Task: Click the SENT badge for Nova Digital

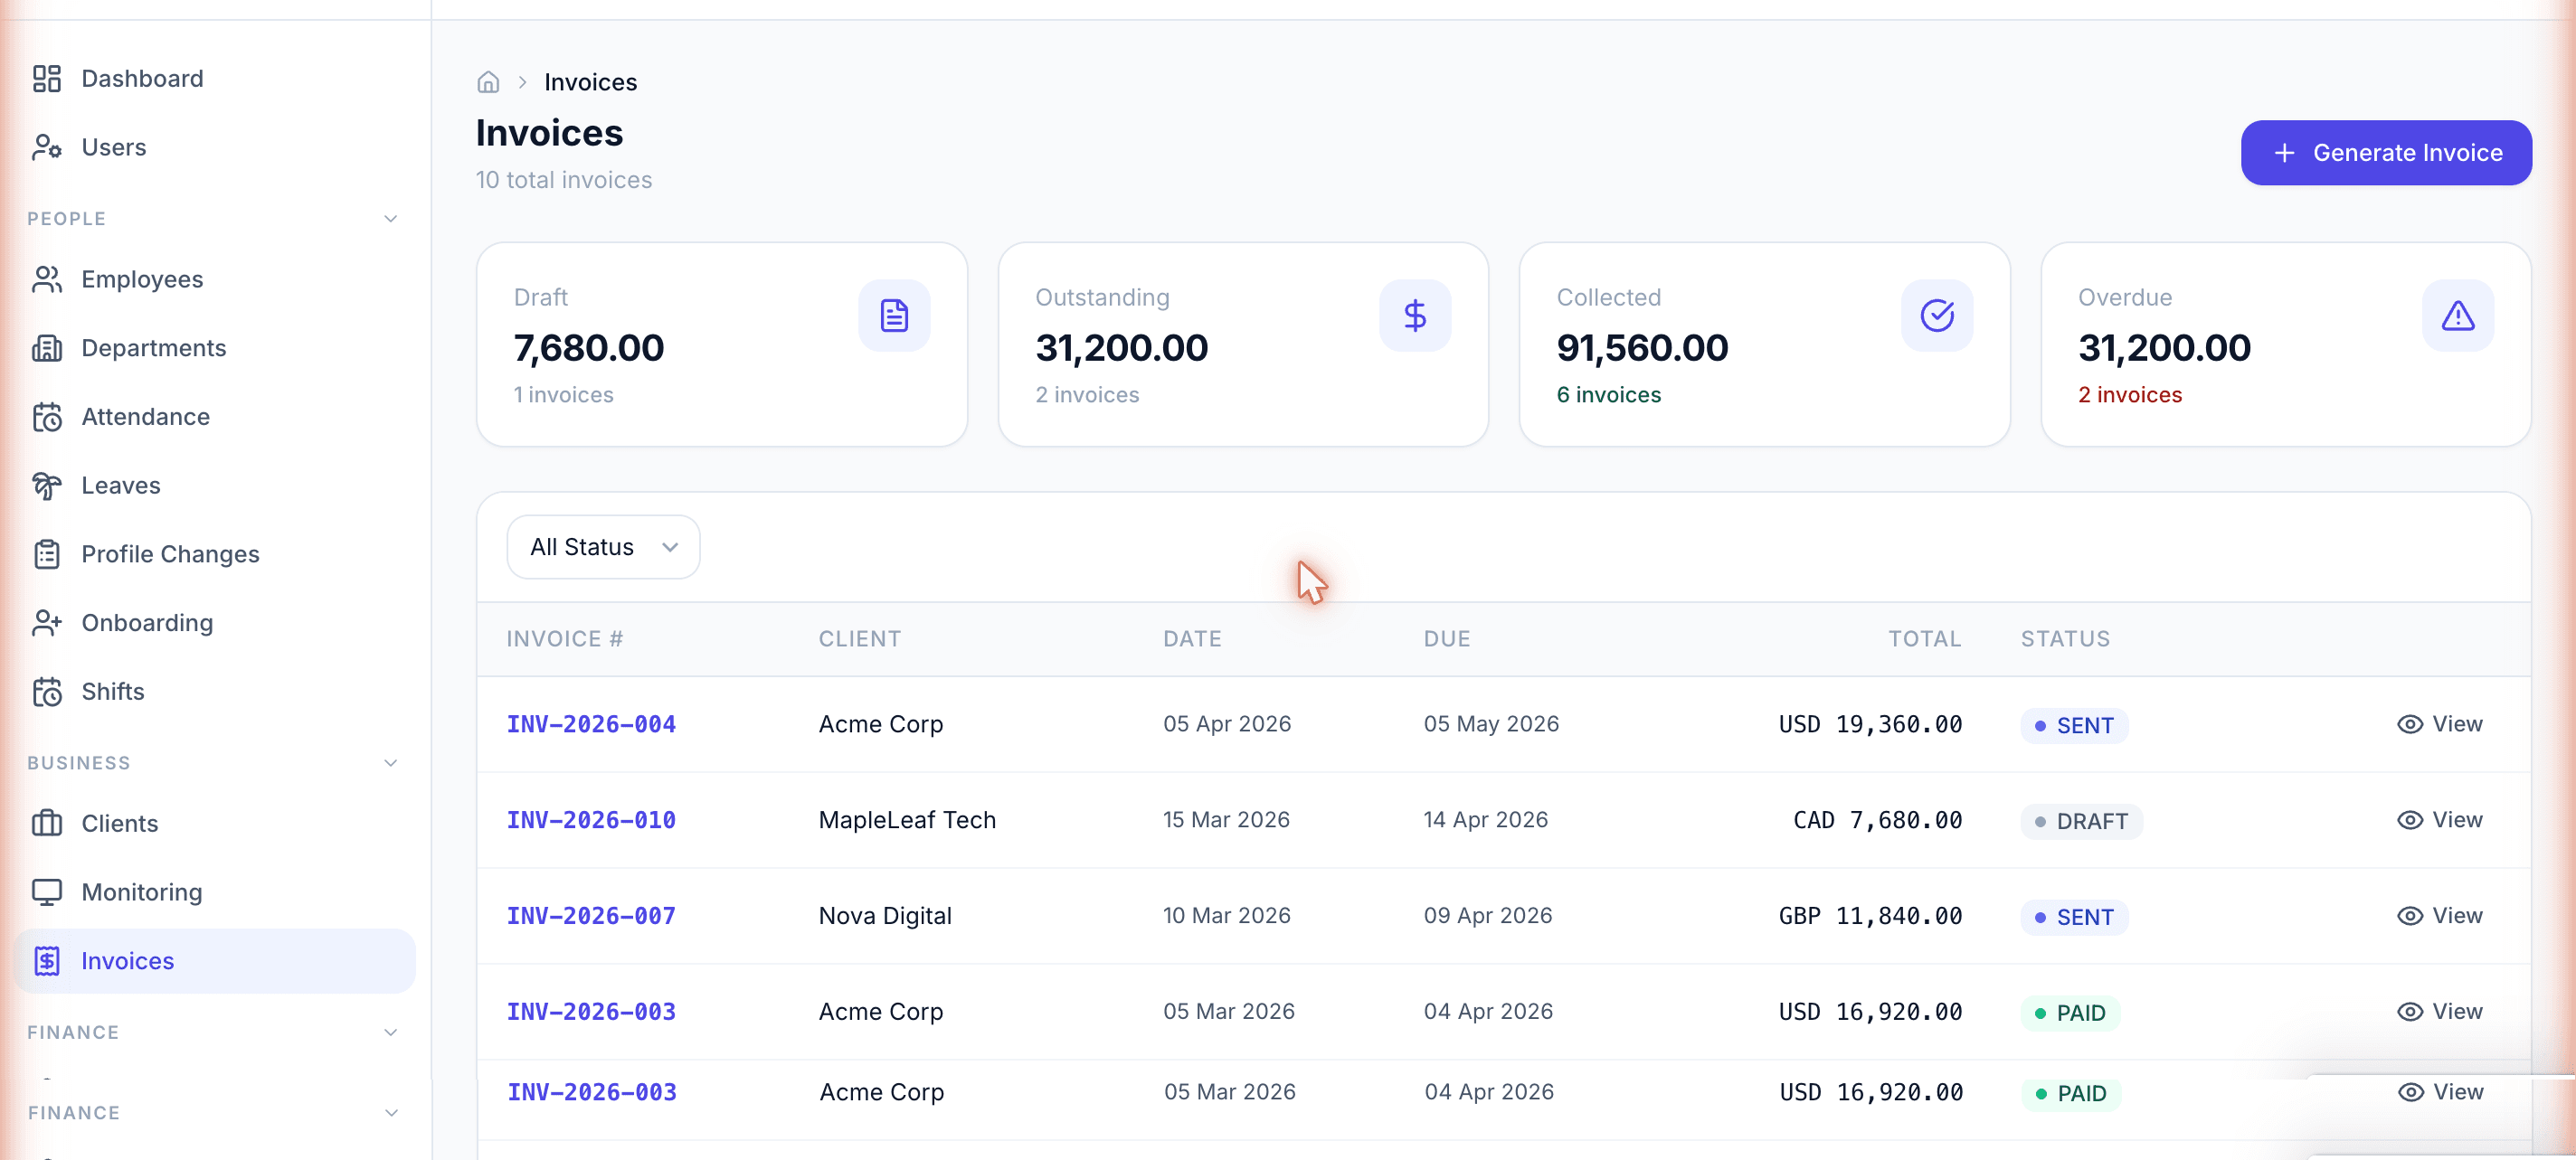Action: [2074, 917]
